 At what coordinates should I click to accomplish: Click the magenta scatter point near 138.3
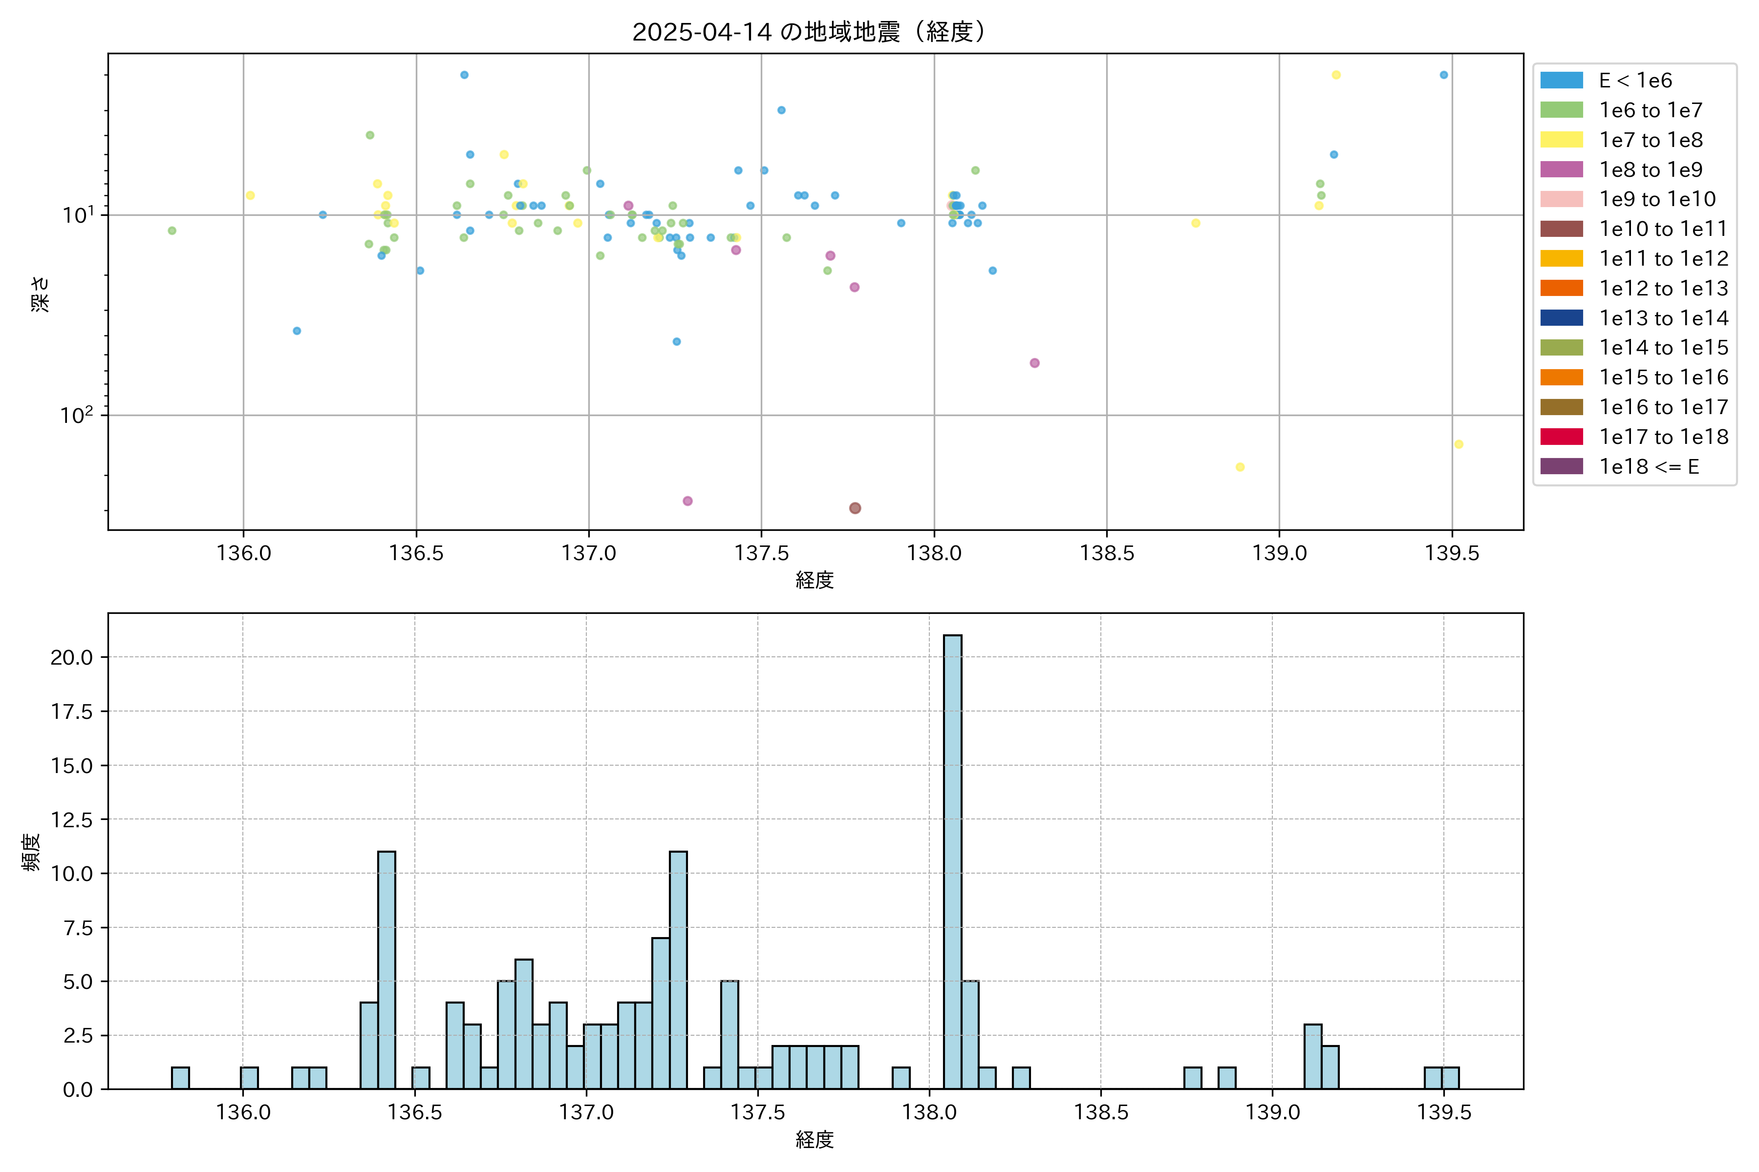1034,363
